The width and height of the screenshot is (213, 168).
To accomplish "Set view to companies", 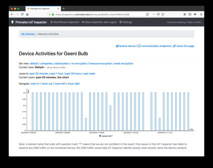I will click(x=46, y=63).
